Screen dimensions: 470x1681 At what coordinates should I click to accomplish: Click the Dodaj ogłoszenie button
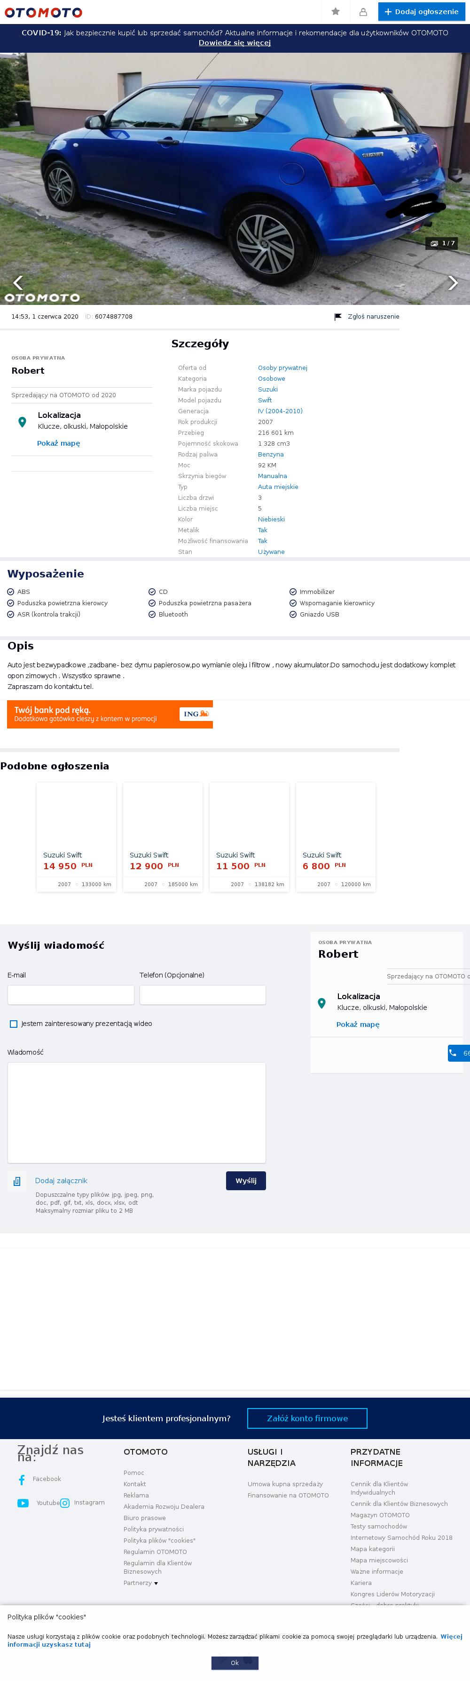[422, 12]
